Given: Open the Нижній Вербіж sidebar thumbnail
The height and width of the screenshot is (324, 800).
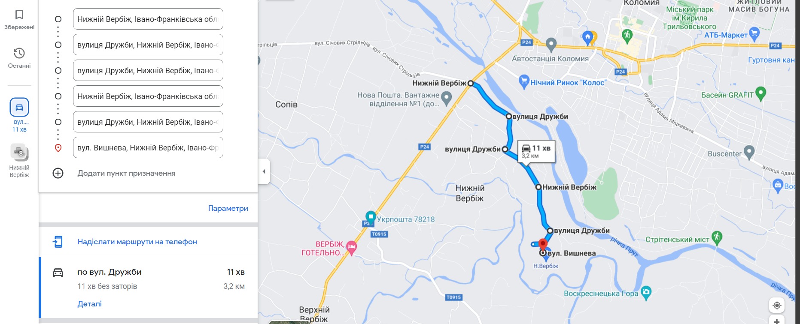Looking at the screenshot, I should 19,152.
